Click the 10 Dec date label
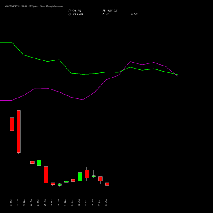The height and width of the screenshot is (213, 213). click(x=31, y=203)
